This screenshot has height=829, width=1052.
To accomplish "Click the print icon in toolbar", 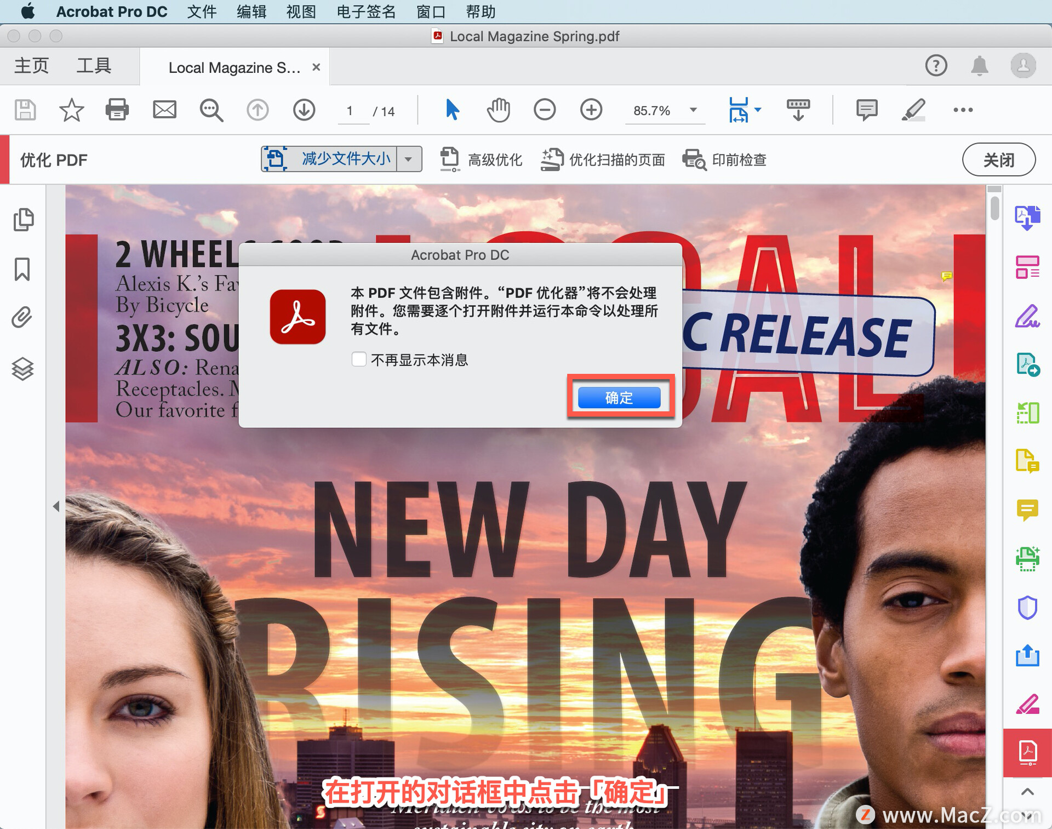I will [x=117, y=110].
